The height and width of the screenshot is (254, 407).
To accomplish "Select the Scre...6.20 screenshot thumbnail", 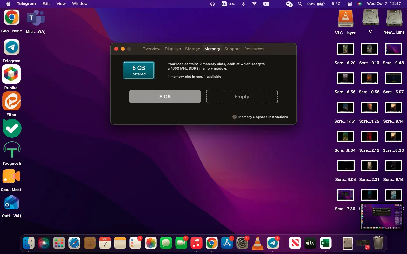I will (345, 49).
